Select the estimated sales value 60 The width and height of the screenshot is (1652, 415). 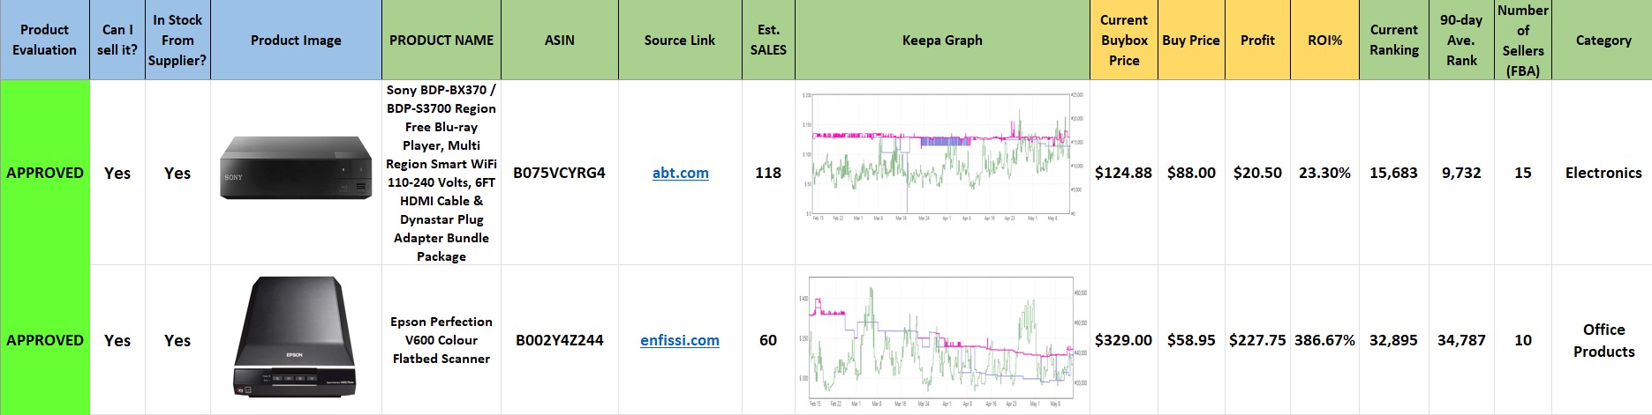point(768,340)
